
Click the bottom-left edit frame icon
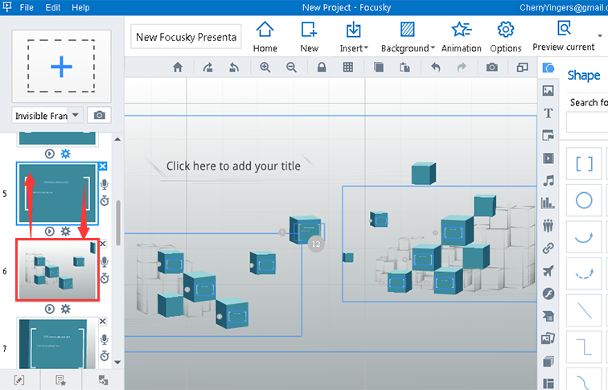pyautogui.click(x=19, y=380)
